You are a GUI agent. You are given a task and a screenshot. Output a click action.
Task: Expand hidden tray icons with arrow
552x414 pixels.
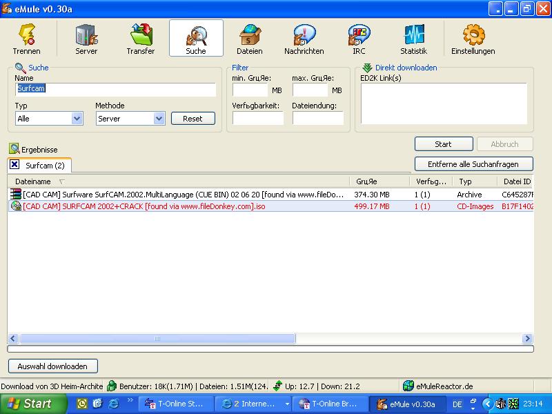tap(487, 404)
